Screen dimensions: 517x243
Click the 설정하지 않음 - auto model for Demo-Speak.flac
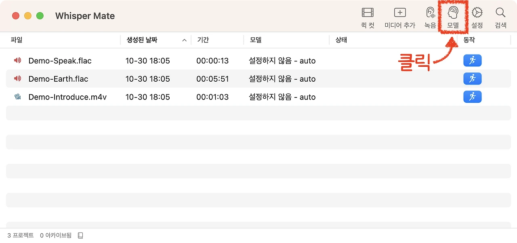coord(282,61)
